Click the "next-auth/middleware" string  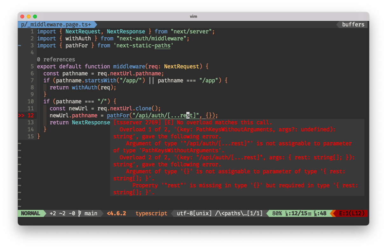tap(151, 38)
